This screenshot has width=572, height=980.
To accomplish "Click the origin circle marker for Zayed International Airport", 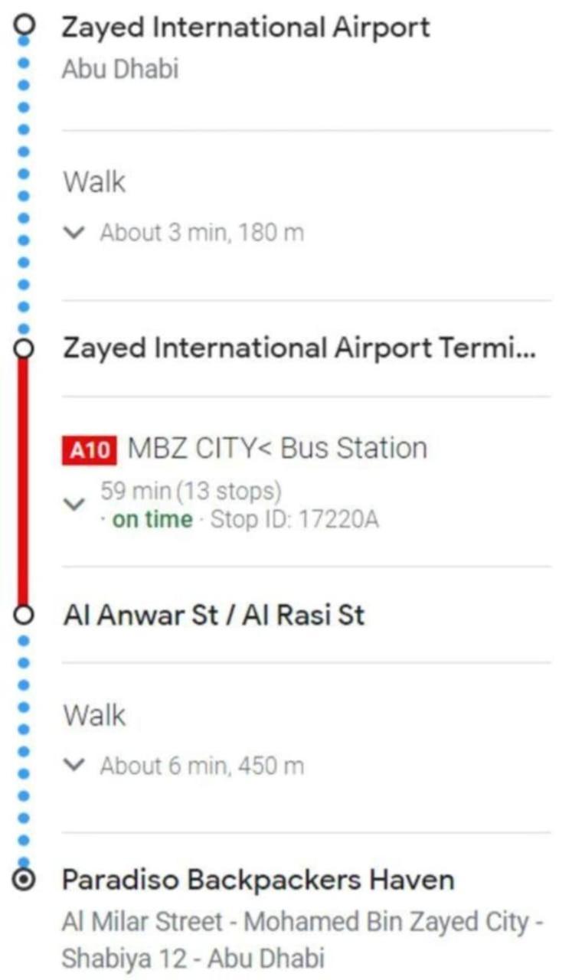I will tap(25, 27).
